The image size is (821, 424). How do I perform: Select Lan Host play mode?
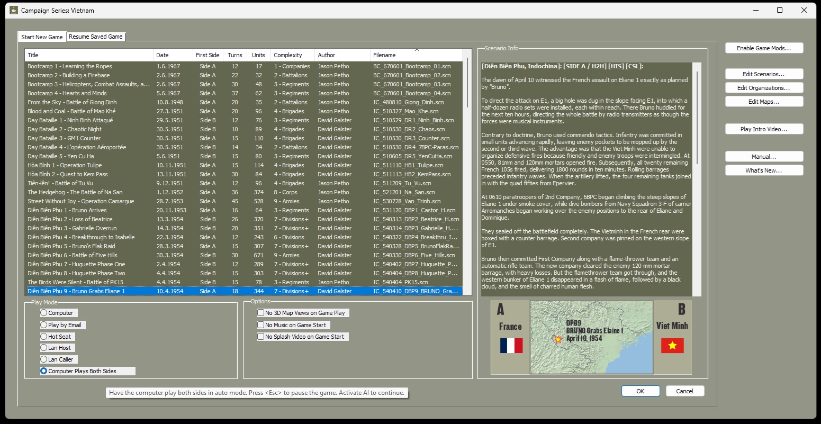click(x=56, y=348)
